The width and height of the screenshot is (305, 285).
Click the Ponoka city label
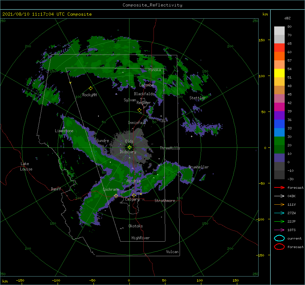click(155, 70)
